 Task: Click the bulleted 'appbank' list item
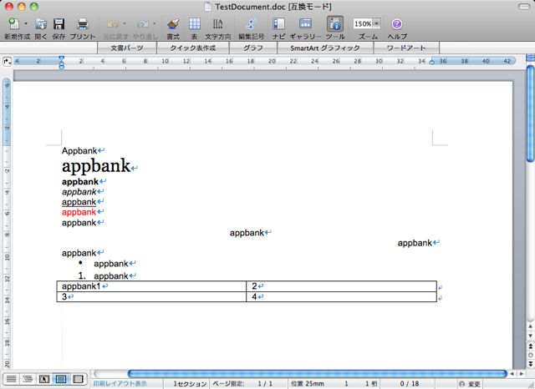[x=111, y=264]
